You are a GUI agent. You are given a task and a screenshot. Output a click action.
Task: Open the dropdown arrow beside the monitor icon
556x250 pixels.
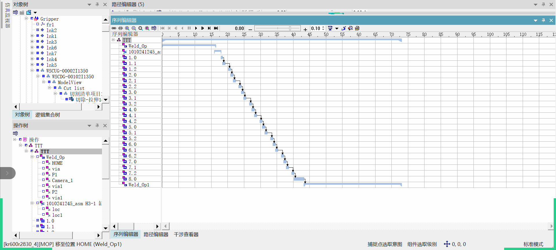tap(337, 28)
